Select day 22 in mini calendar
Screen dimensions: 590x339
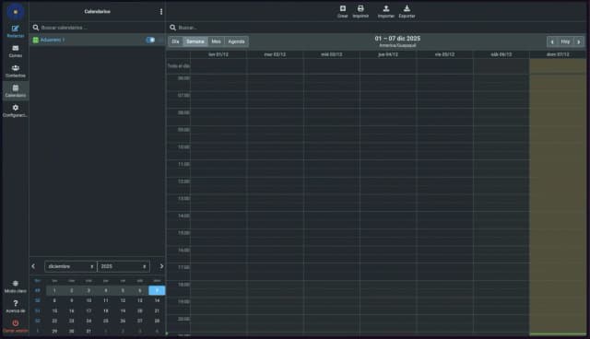click(x=54, y=321)
